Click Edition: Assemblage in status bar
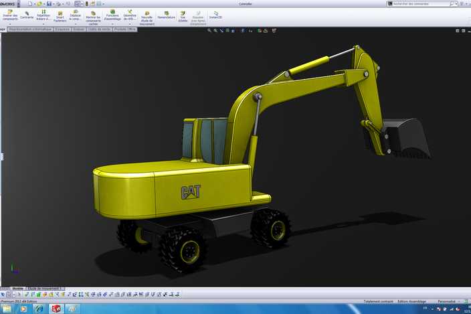 [x=412, y=301]
